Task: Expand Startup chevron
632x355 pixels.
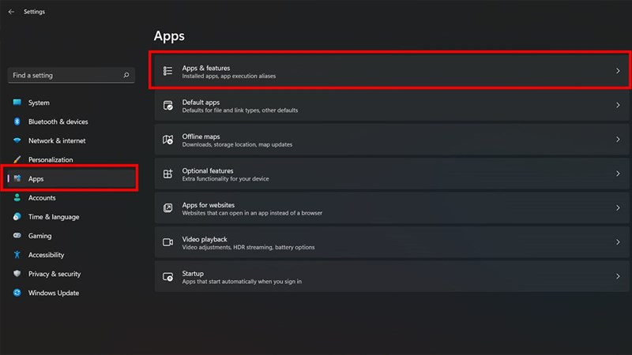Action: pos(618,276)
